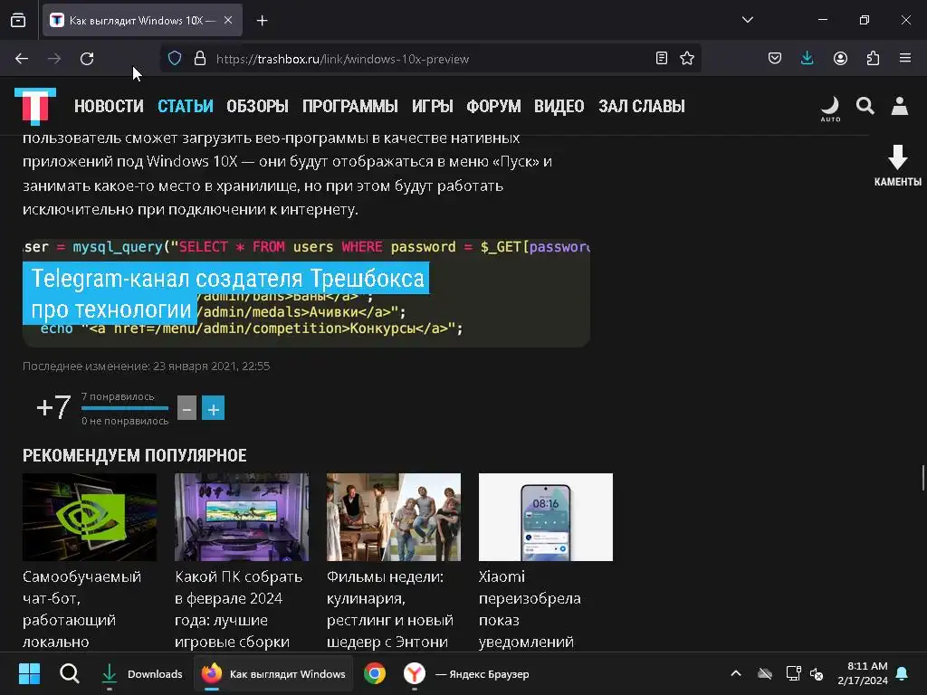Switch to Firefox taskbar window
The image size is (927, 695).
coord(273,673)
